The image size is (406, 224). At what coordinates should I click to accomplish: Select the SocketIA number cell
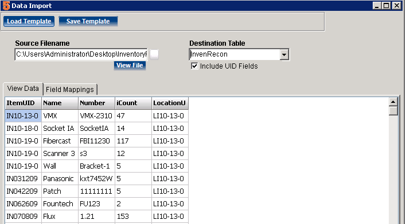(96, 128)
